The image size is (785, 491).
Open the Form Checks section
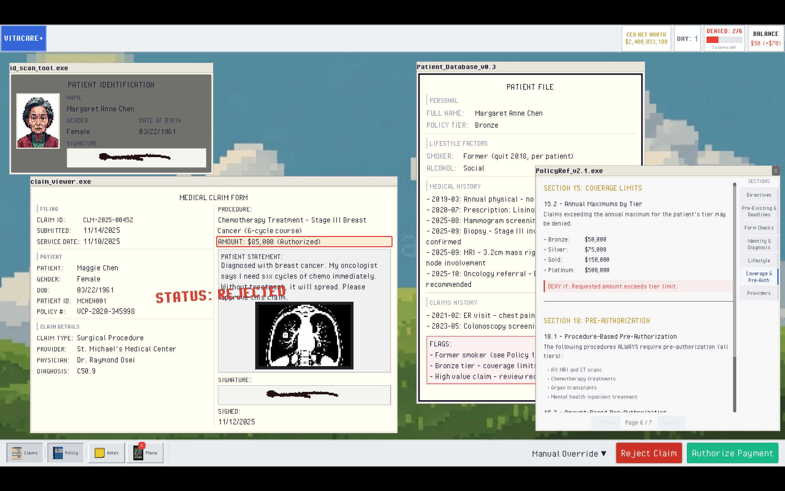[x=758, y=228]
